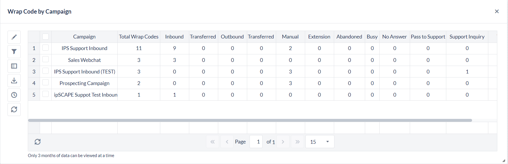Open the column chooser icon

tap(14, 66)
